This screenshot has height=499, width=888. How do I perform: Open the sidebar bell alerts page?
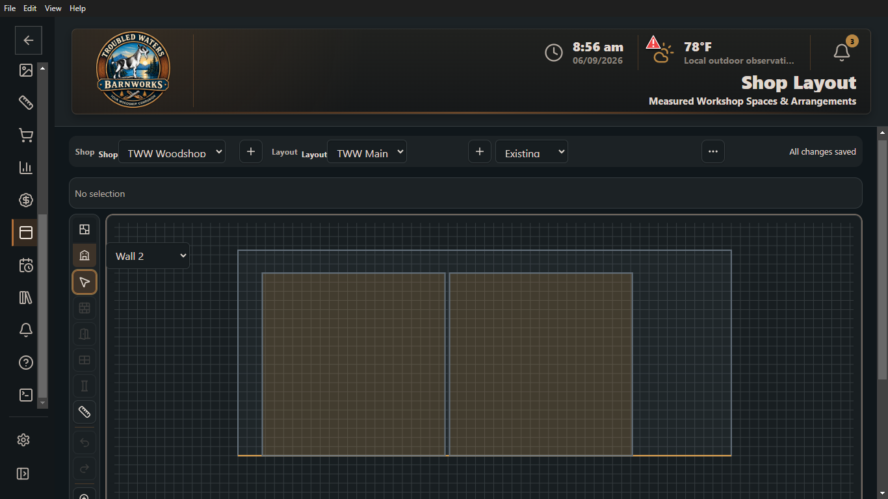pyautogui.click(x=26, y=330)
